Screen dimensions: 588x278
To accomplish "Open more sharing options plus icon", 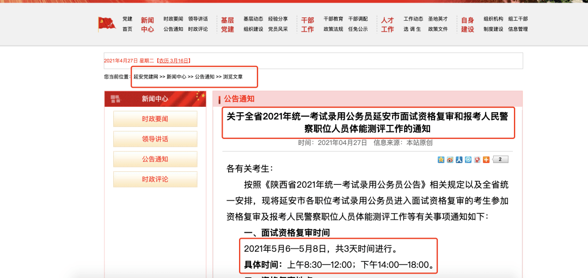I will 486,160.
